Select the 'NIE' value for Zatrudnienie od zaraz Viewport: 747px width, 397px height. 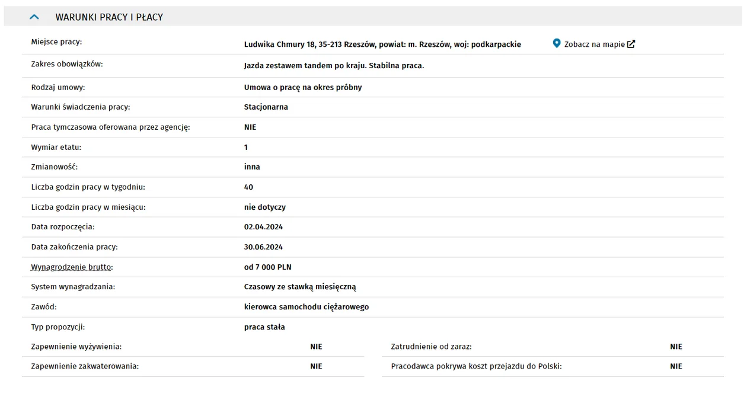(x=676, y=347)
